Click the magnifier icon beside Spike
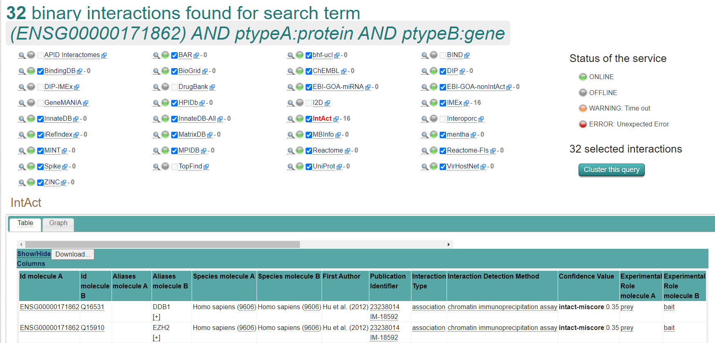Screen dimensions: 715x343 tap(22, 166)
